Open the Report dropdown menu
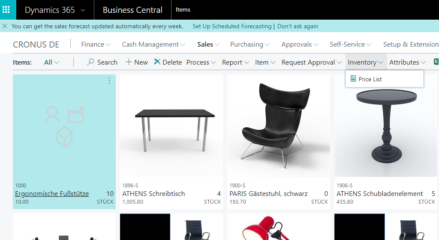This screenshot has height=240, width=439. pyautogui.click(x=235, y=62)
